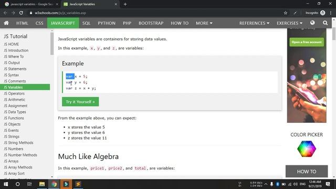
Task: Expand the EXERCISES dropdown
Action: click(x=289, y=23)
